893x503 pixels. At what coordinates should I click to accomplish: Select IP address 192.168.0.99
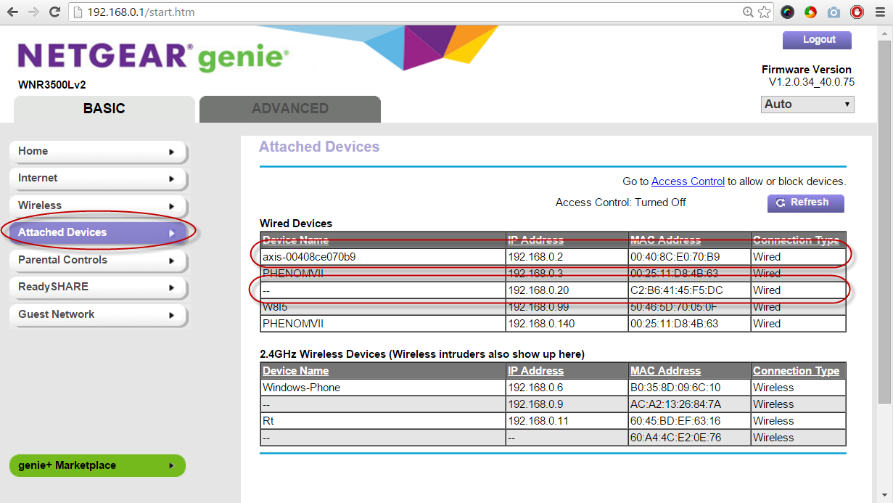click(x=538, y=307)
